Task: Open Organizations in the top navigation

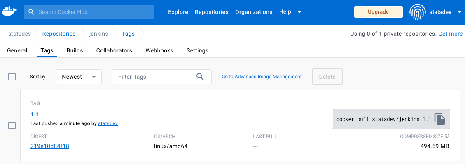Action: pyautogui.click(x=254, y=12)
